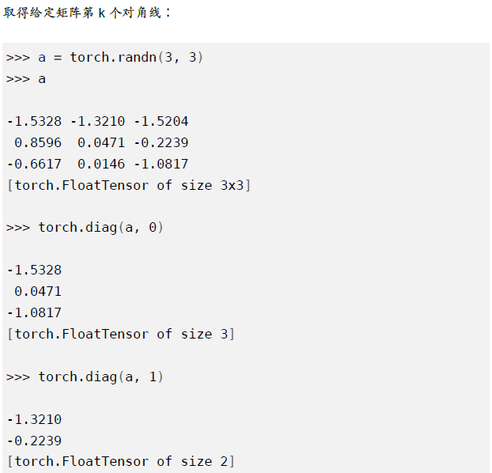Click the value -1.5328 in the matrix first row
Viewport: 492px width, 473px height.
tap(34, 121)
